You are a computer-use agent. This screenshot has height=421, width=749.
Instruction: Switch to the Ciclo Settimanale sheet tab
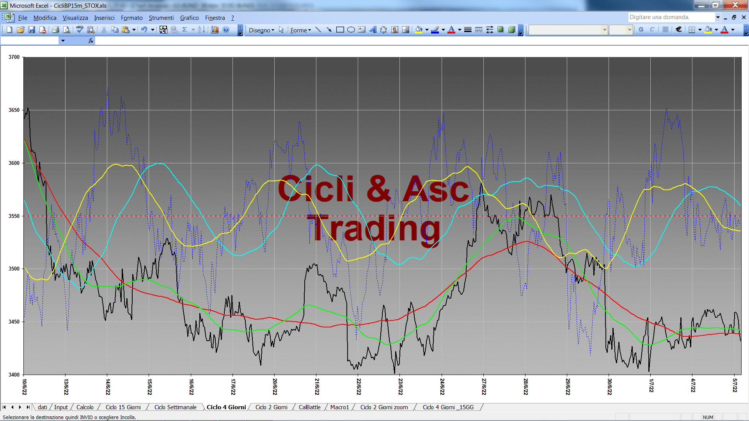point(176,407)
